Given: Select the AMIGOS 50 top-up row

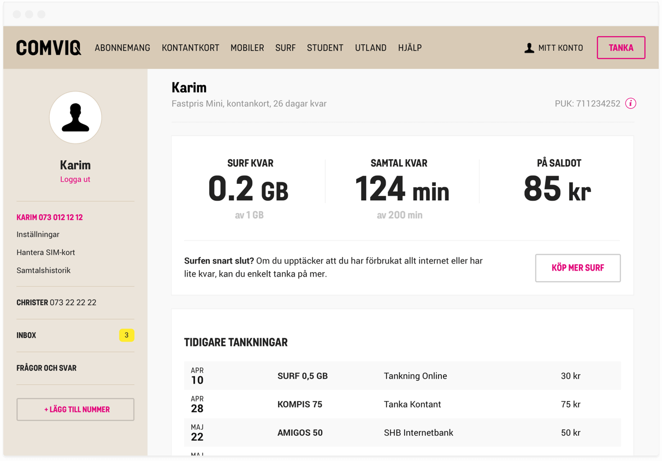Looking at the screenshot, I should [403, 433].
